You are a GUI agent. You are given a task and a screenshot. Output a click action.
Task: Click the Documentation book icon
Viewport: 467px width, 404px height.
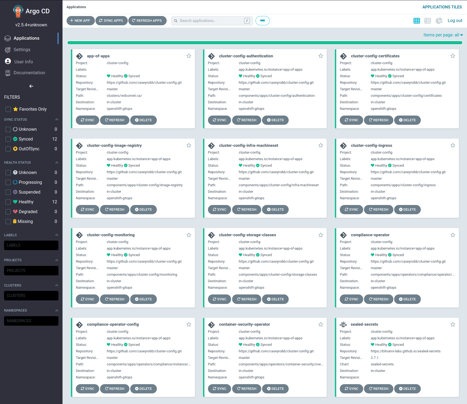click(8, 73)
